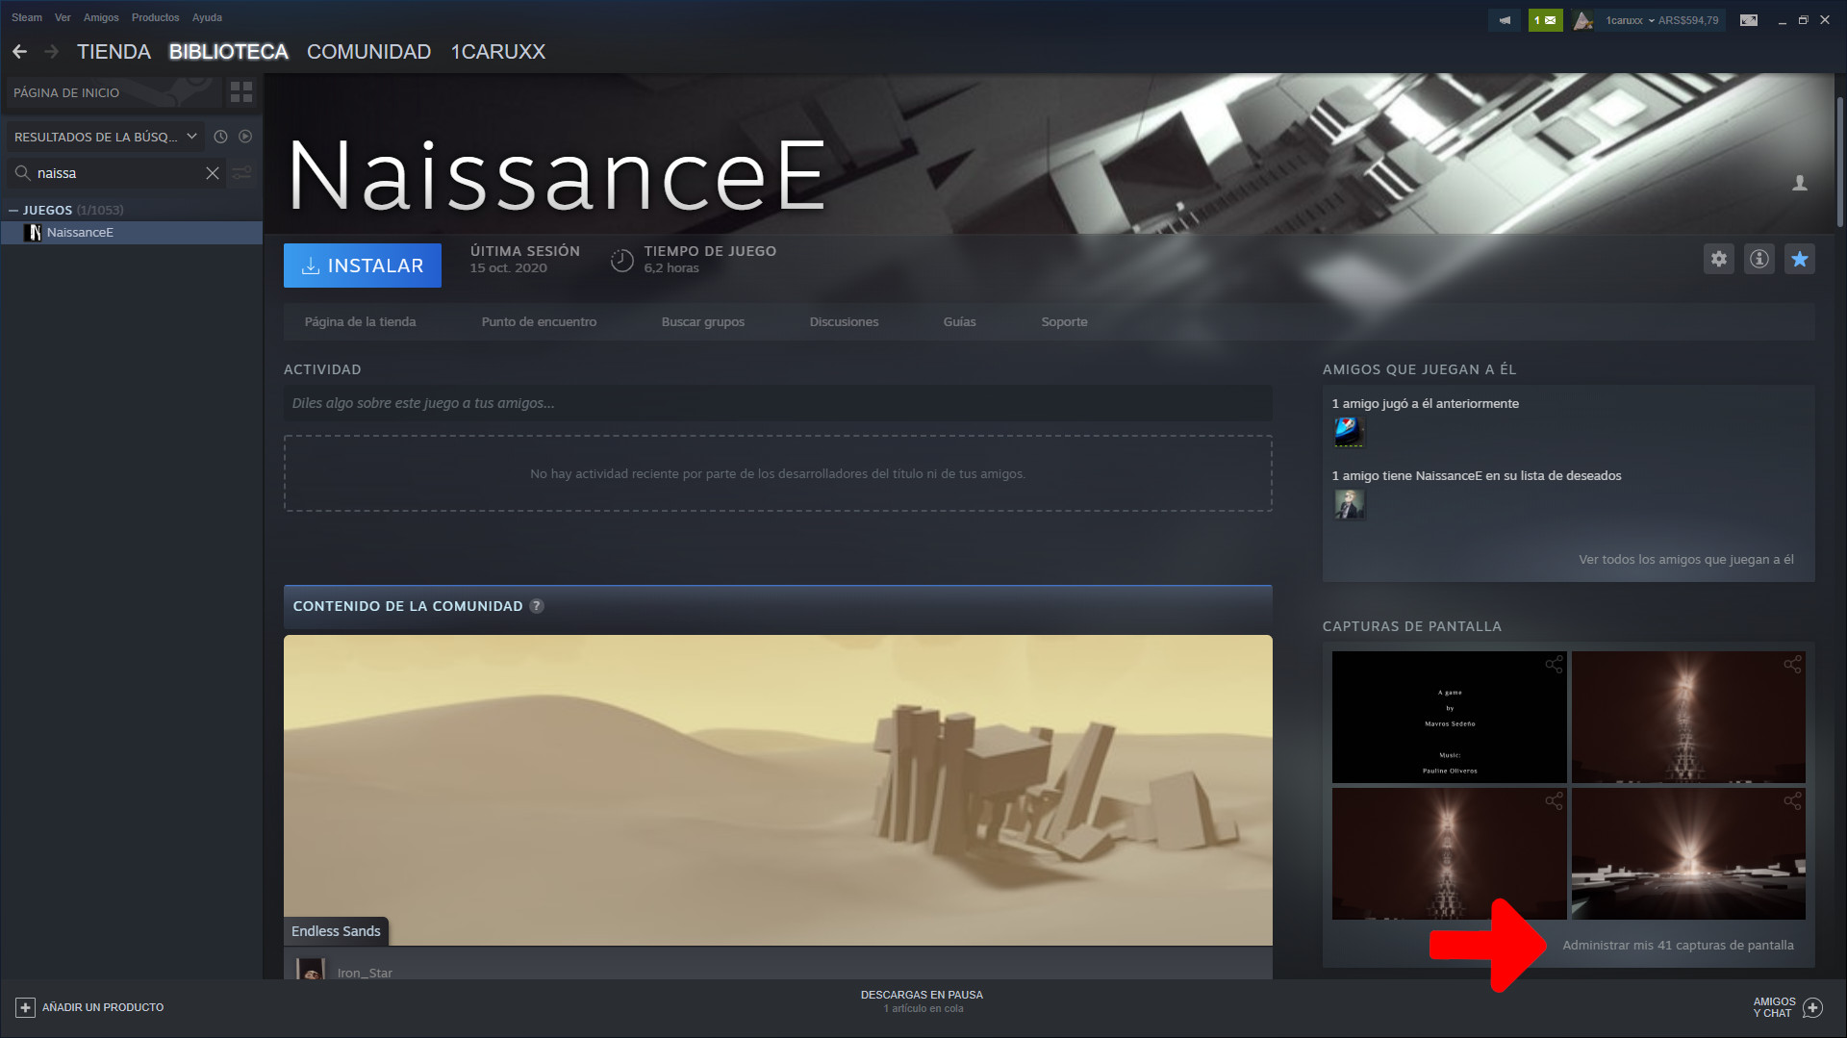The width and height of the screenshot is (1847, 1038).
Task: Open the Amigos menu
Action: tap(101, 17)
